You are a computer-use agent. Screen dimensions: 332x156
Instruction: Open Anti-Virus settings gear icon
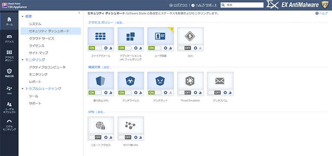[136, 92]
